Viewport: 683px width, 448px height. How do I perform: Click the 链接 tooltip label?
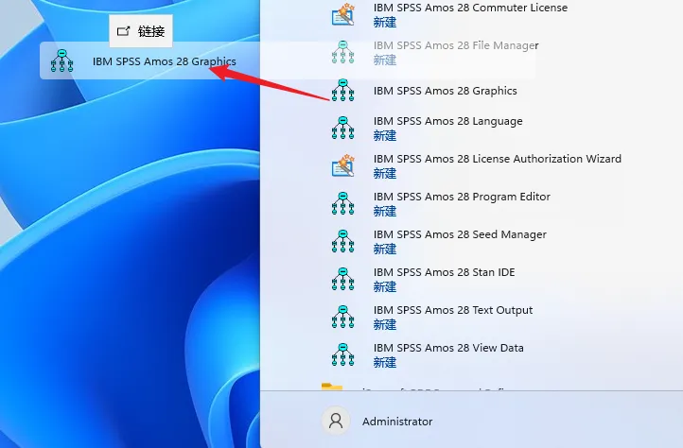point(151,31)
